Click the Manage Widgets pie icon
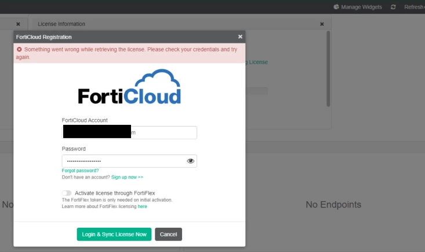The image size is (425, 252). [336, 7]
